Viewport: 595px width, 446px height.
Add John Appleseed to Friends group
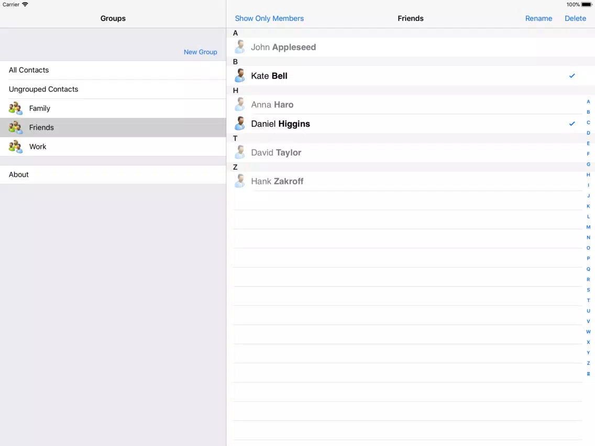point(411,47)
